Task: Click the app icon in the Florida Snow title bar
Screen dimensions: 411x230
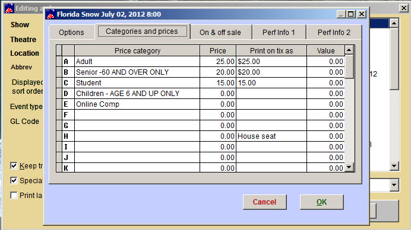Action: (x=50, y=14)
